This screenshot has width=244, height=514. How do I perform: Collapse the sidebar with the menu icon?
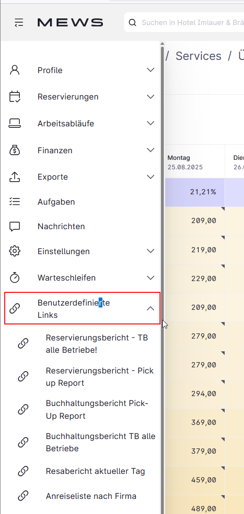pyautogui.click(x=19, y=23)
